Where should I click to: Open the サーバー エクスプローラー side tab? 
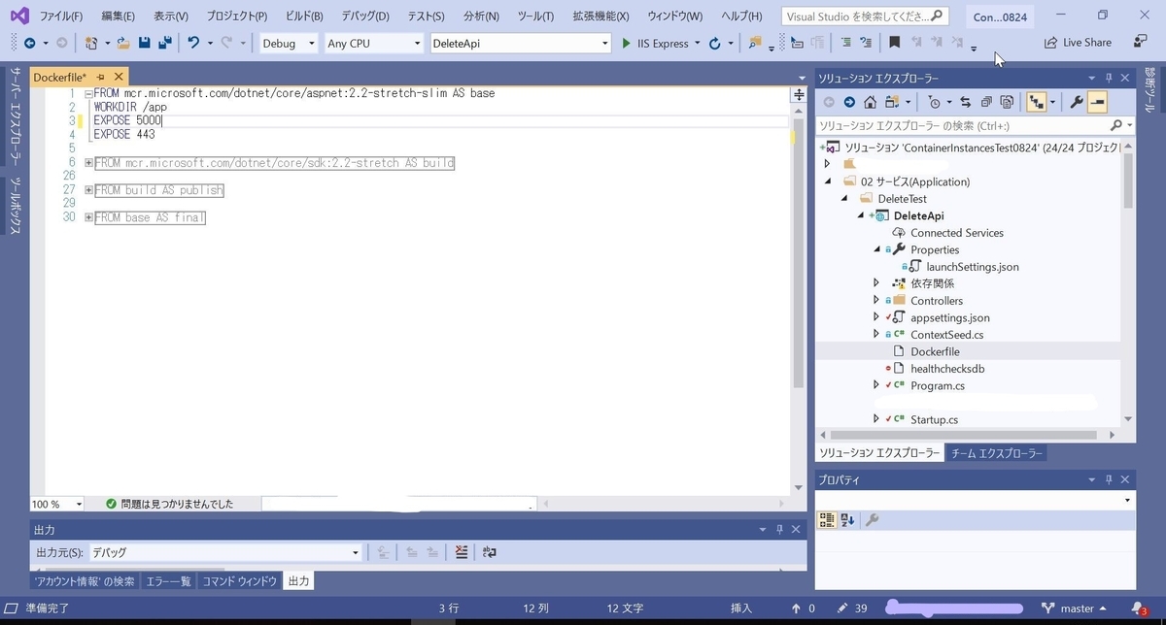pyautogui.click(x=15, y=116)
